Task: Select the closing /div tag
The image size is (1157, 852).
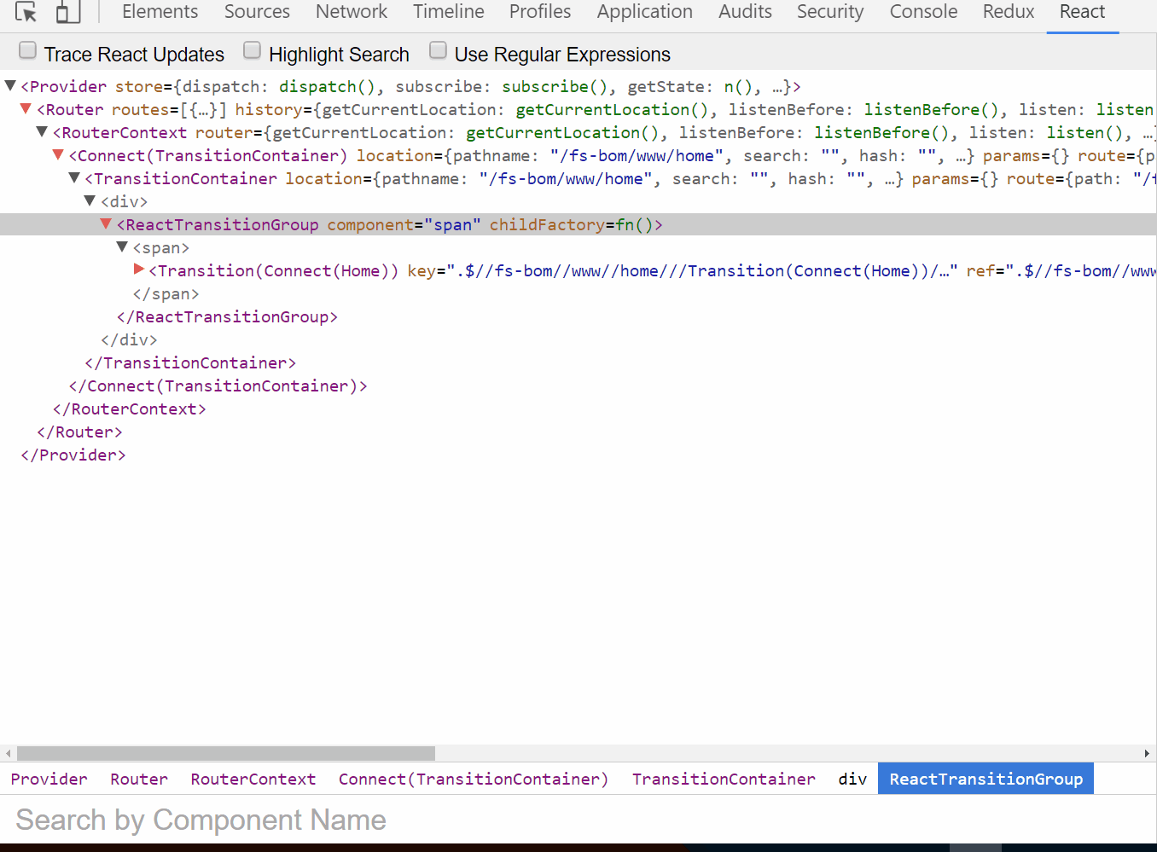Action: click(129, 339)
